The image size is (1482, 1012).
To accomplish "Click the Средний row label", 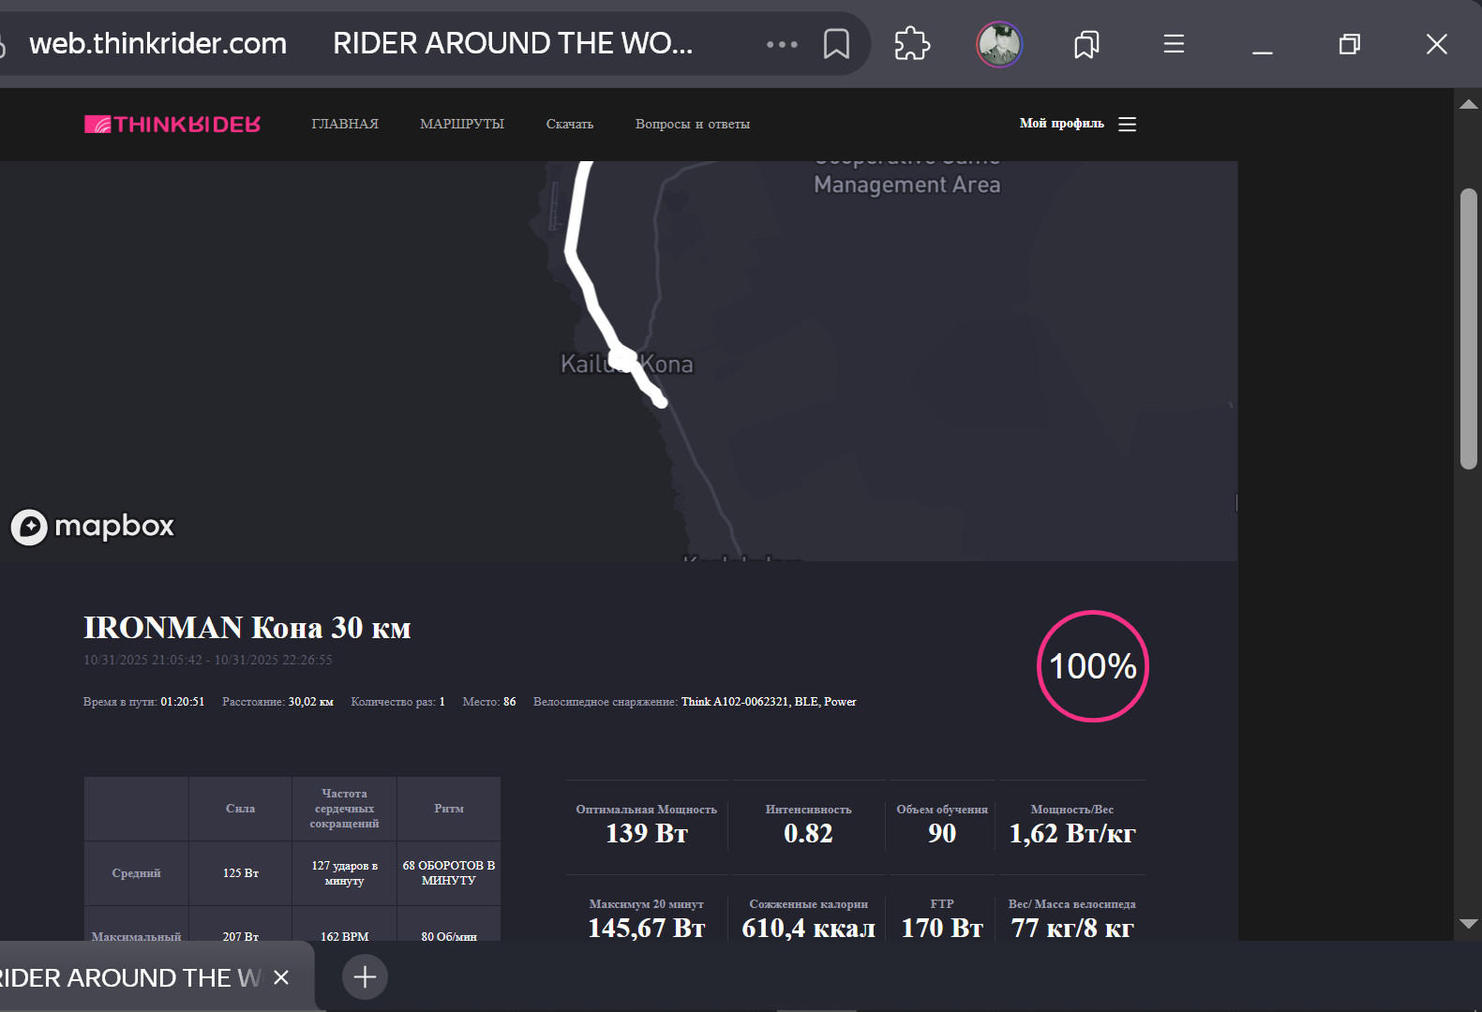I will (x=136, y=873).
